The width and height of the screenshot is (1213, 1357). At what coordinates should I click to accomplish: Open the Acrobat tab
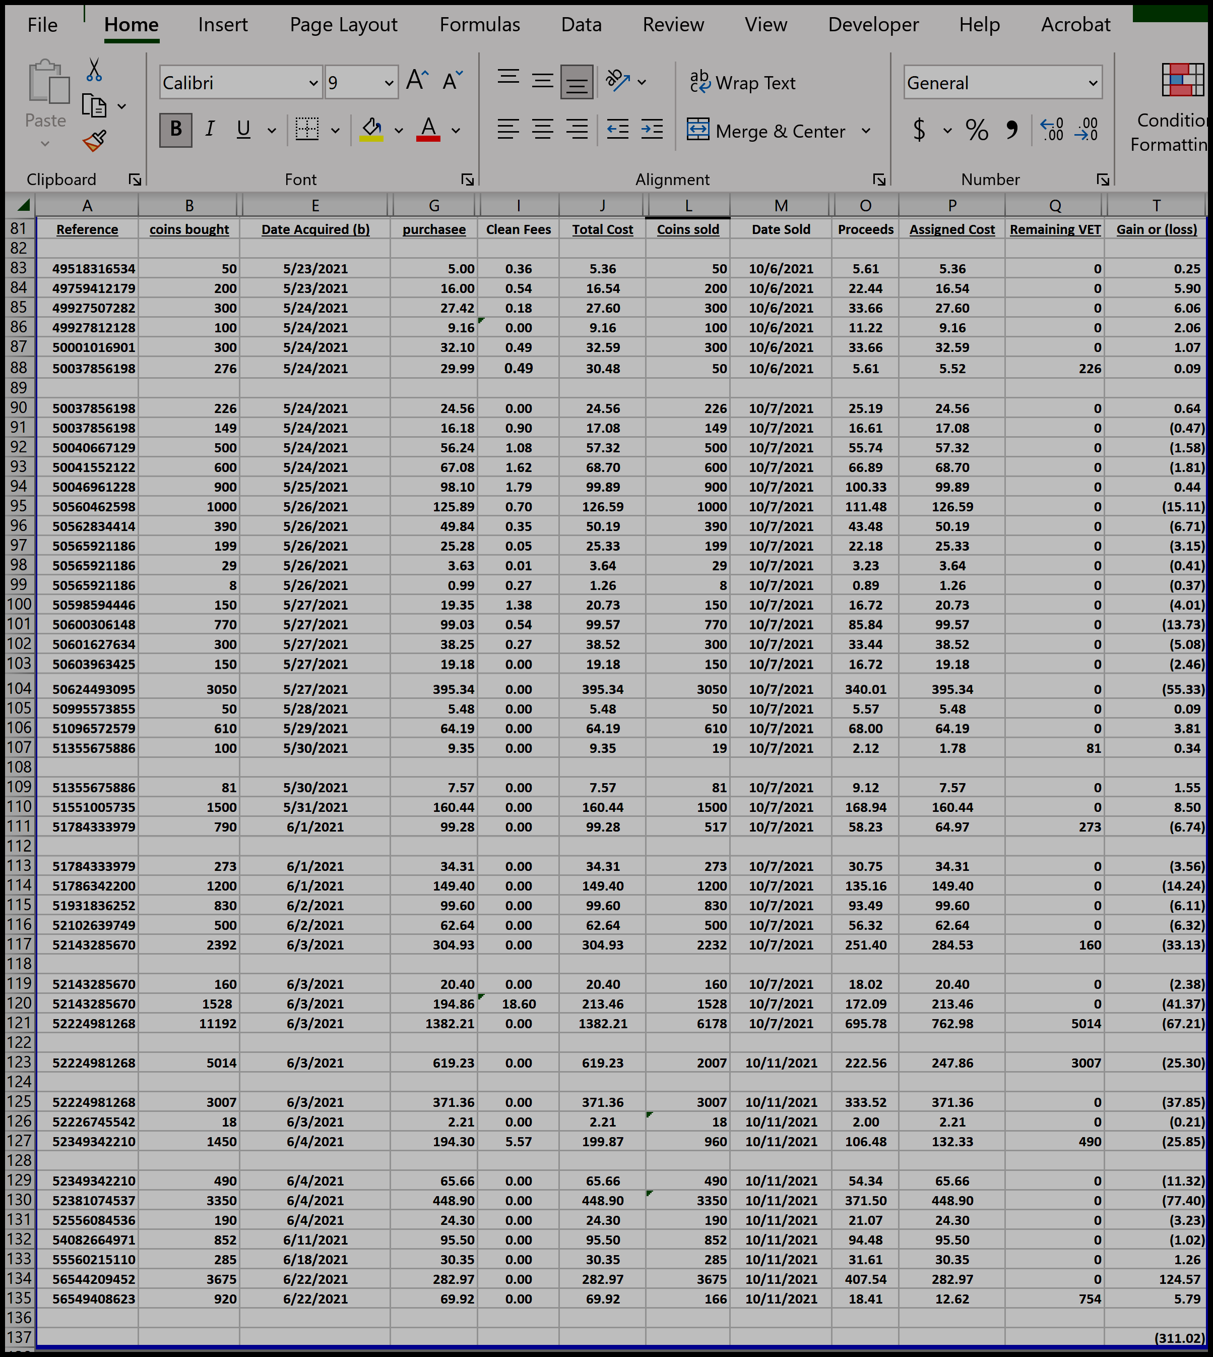(1076, 25)
